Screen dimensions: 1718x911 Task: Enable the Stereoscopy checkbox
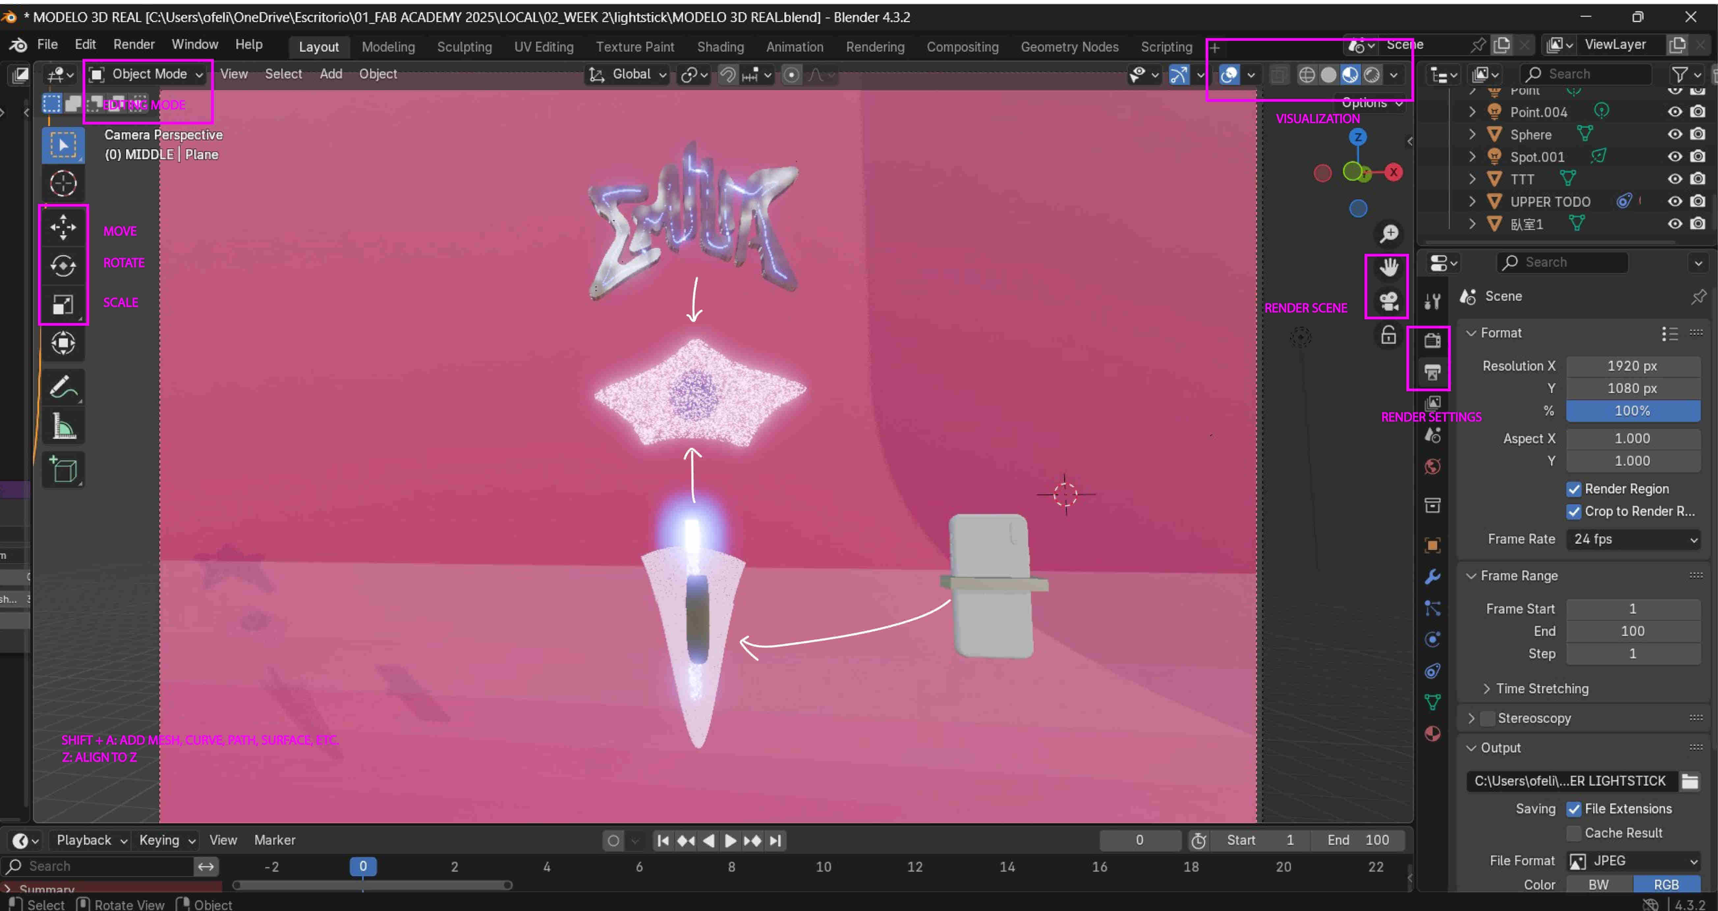[x=1487, y=718]
